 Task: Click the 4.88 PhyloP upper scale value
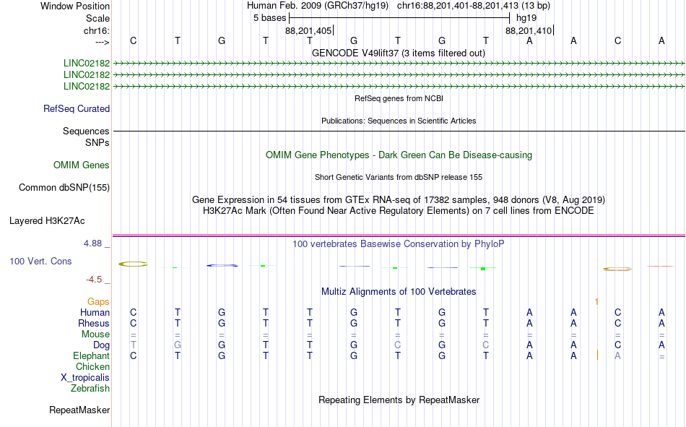92,243
